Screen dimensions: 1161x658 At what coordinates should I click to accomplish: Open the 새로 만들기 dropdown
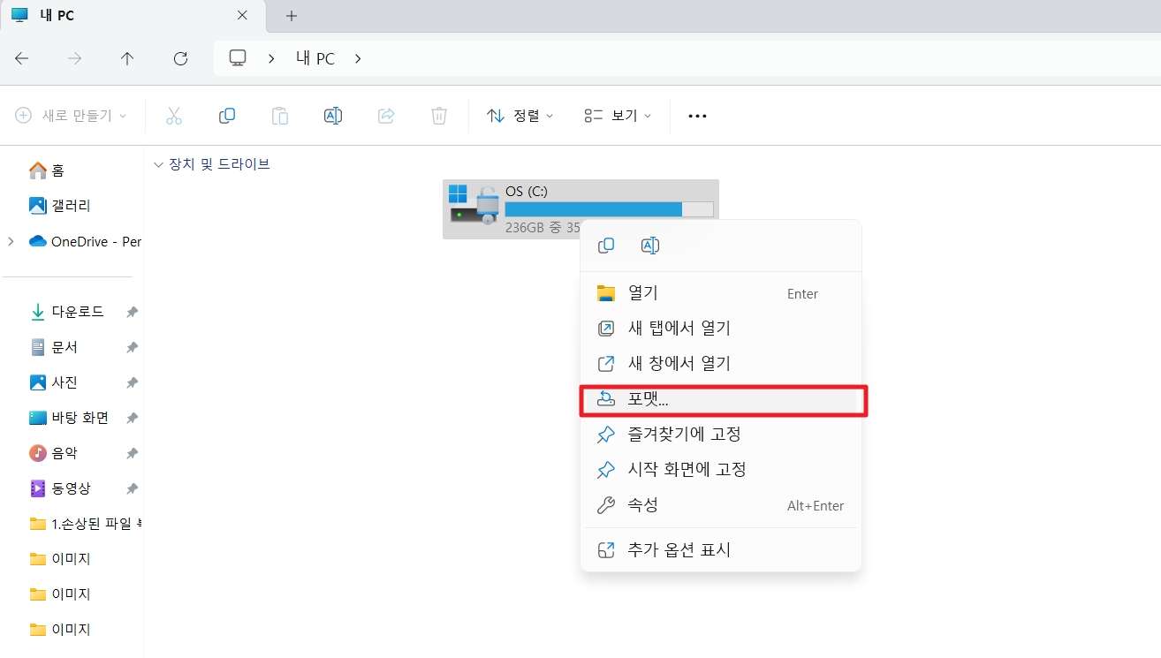[x=72, y=116]
